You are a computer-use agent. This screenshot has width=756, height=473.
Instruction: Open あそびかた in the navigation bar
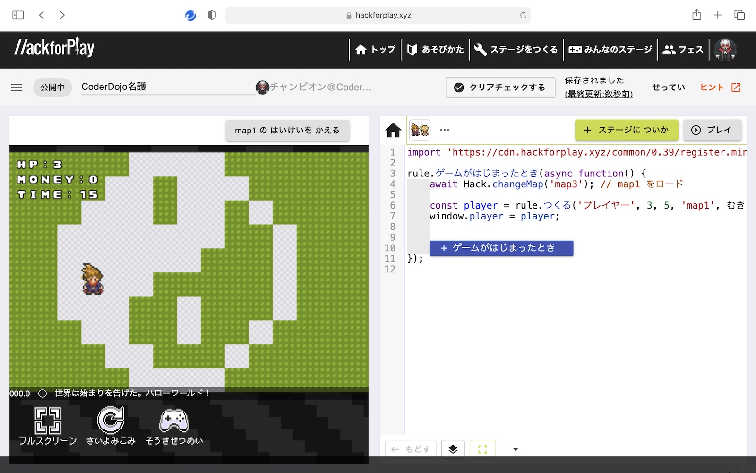435,49
